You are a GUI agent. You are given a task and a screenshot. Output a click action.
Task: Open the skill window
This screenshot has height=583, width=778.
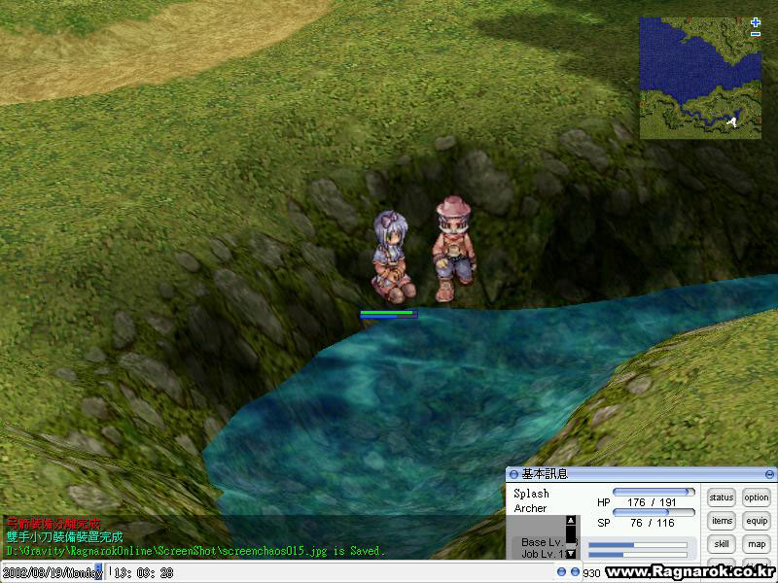click(721, 544)
